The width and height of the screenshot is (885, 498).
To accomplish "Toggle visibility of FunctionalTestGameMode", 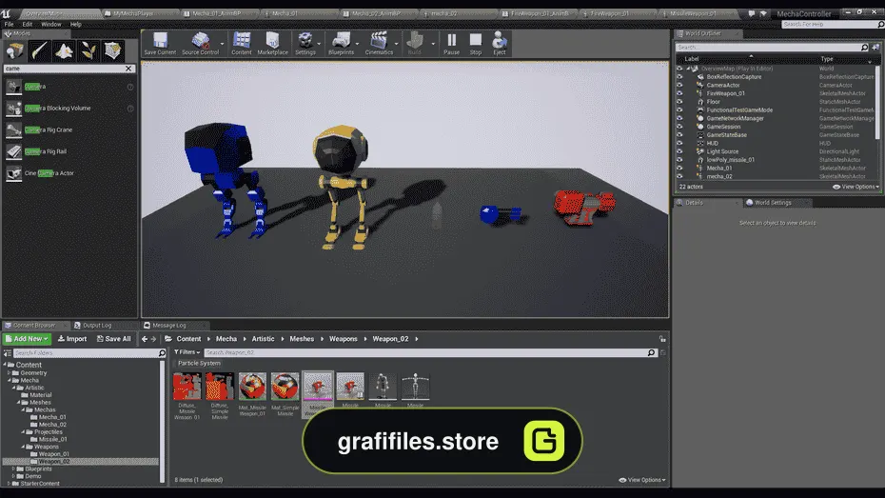I will (x=679, y=110).
